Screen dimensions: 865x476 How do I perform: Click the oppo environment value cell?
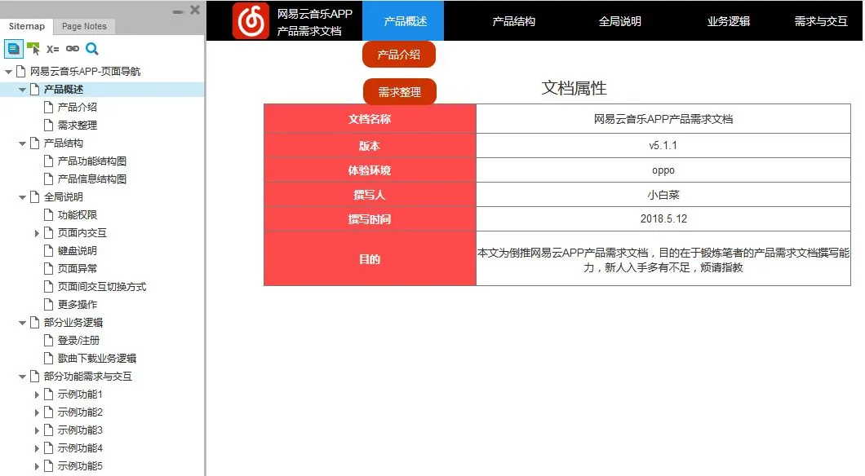pos(663,170)
